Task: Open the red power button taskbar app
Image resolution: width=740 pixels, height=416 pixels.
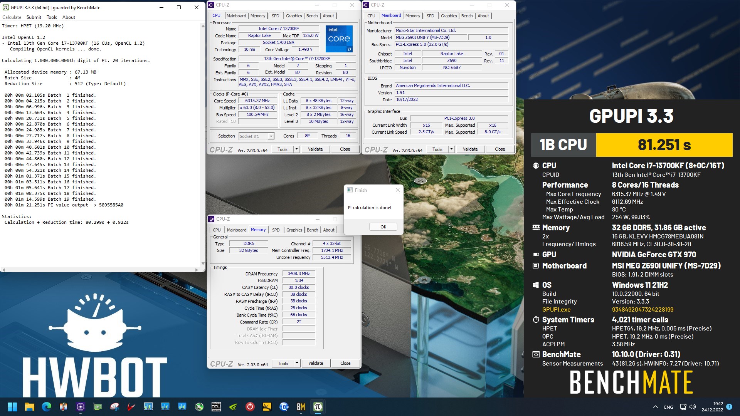Action: 250,407
